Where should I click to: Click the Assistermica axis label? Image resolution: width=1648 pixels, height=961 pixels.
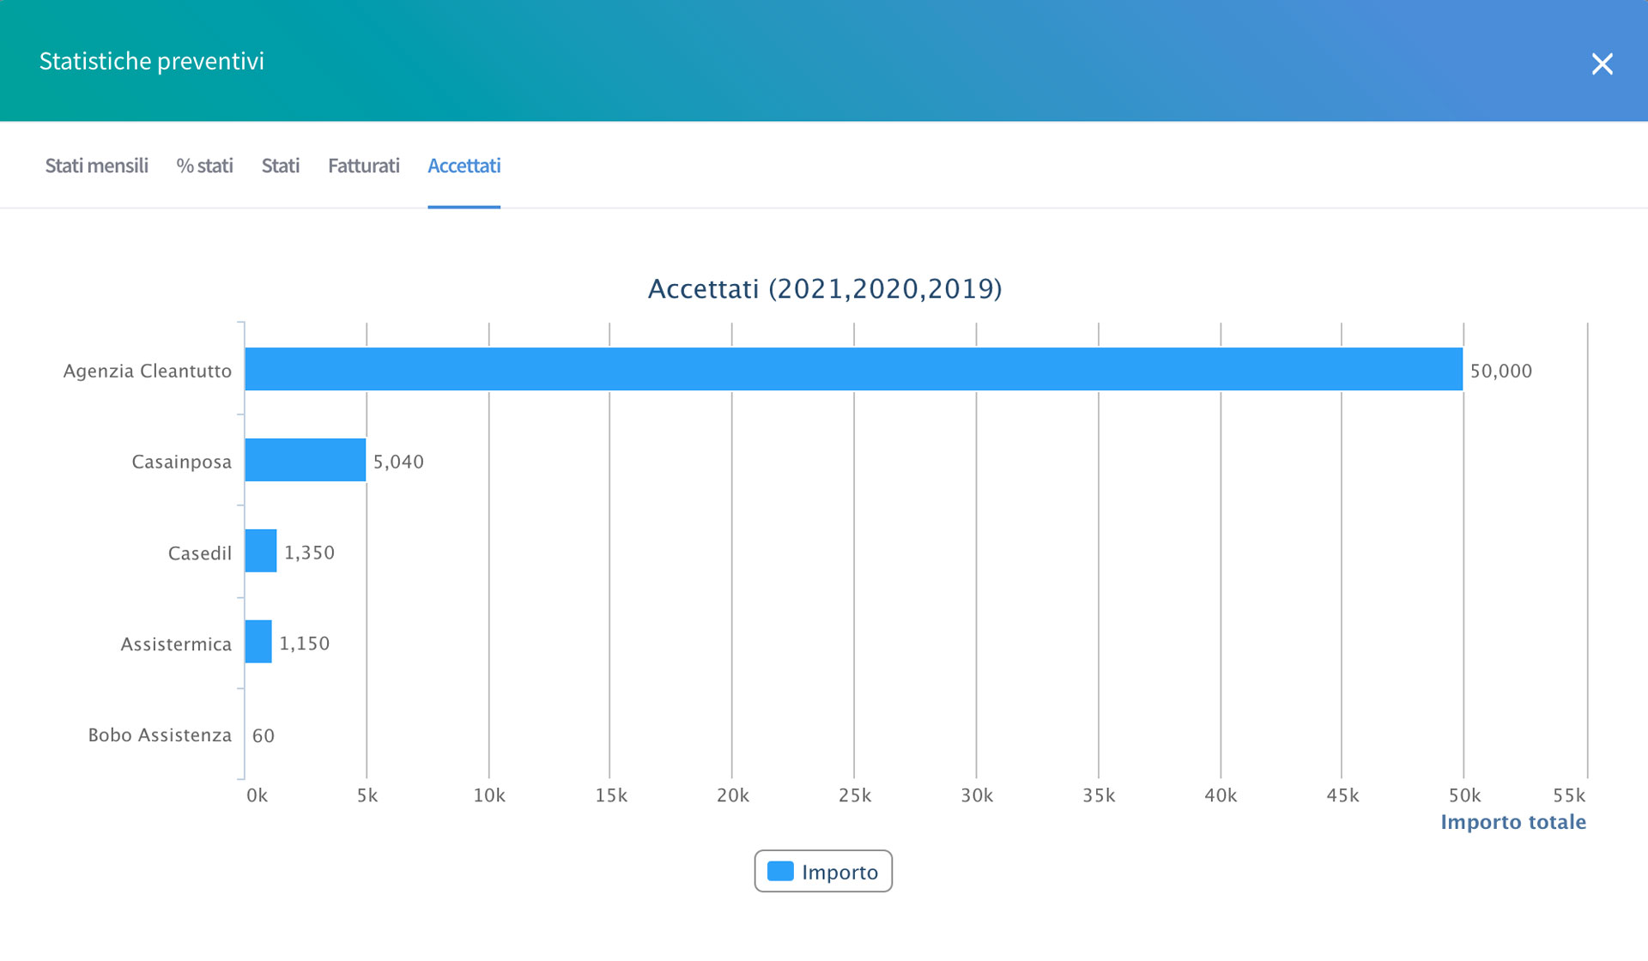point(176,644)
